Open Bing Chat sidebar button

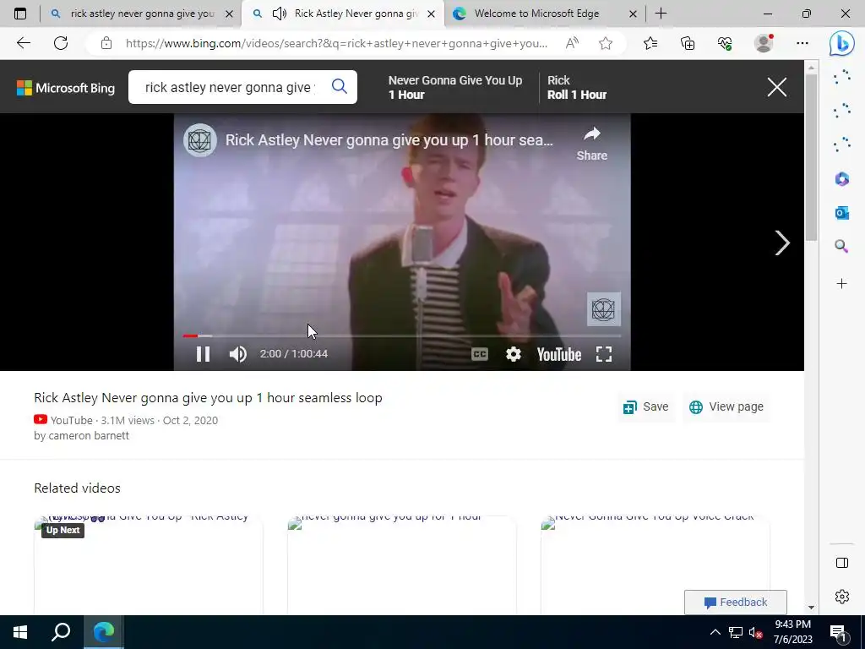[x=842, y=43]
